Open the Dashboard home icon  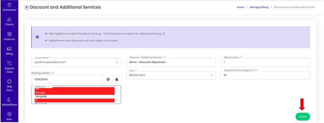tap(9, 5)
